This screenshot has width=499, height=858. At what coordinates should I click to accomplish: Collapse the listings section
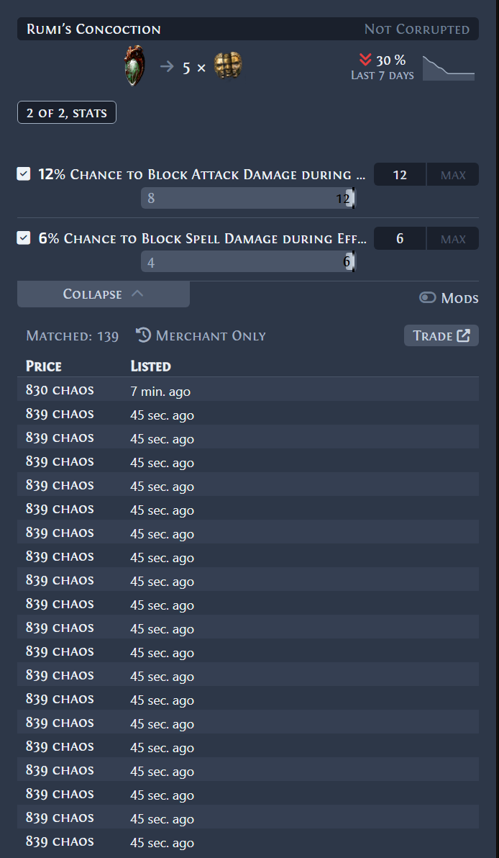(104, 294)
